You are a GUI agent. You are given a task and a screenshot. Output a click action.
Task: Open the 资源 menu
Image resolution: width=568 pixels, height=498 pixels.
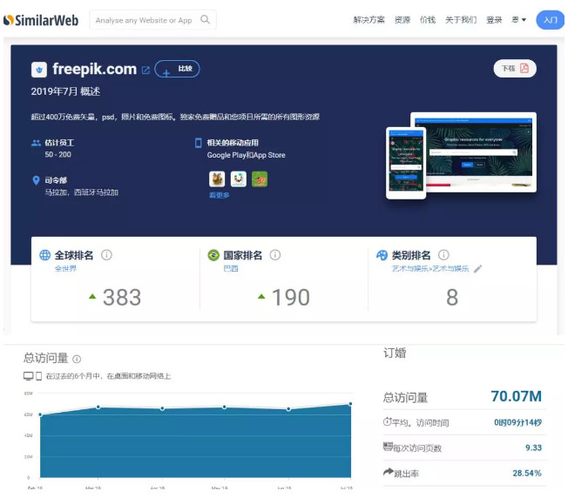pyautogui.click(x=402, y=20)
